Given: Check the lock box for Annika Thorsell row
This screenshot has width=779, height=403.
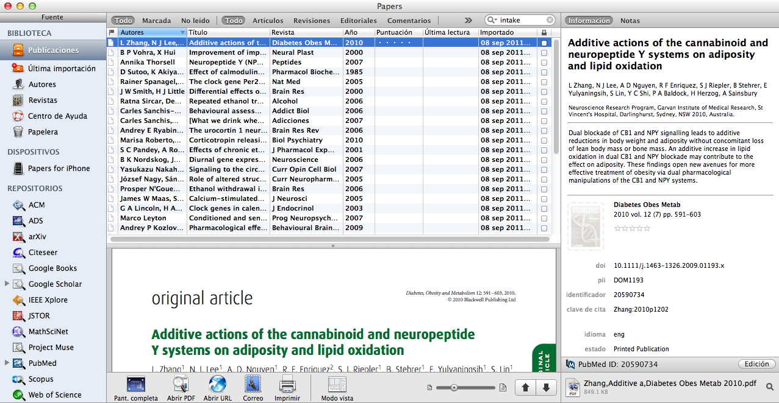Looking at the screenshot, I should point(544,63).
